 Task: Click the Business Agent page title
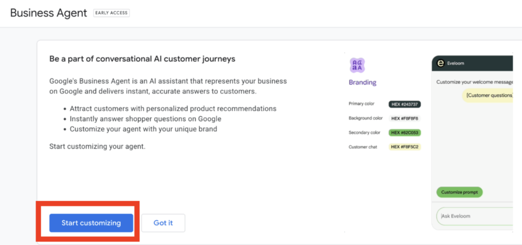49,13
